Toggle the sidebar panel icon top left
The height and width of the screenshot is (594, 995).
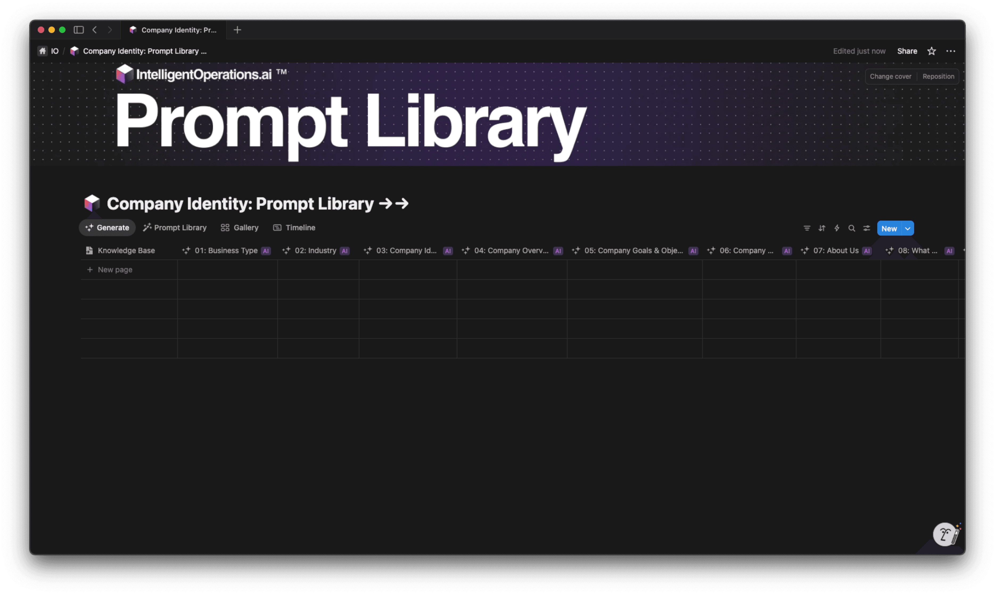click(79, 30)
